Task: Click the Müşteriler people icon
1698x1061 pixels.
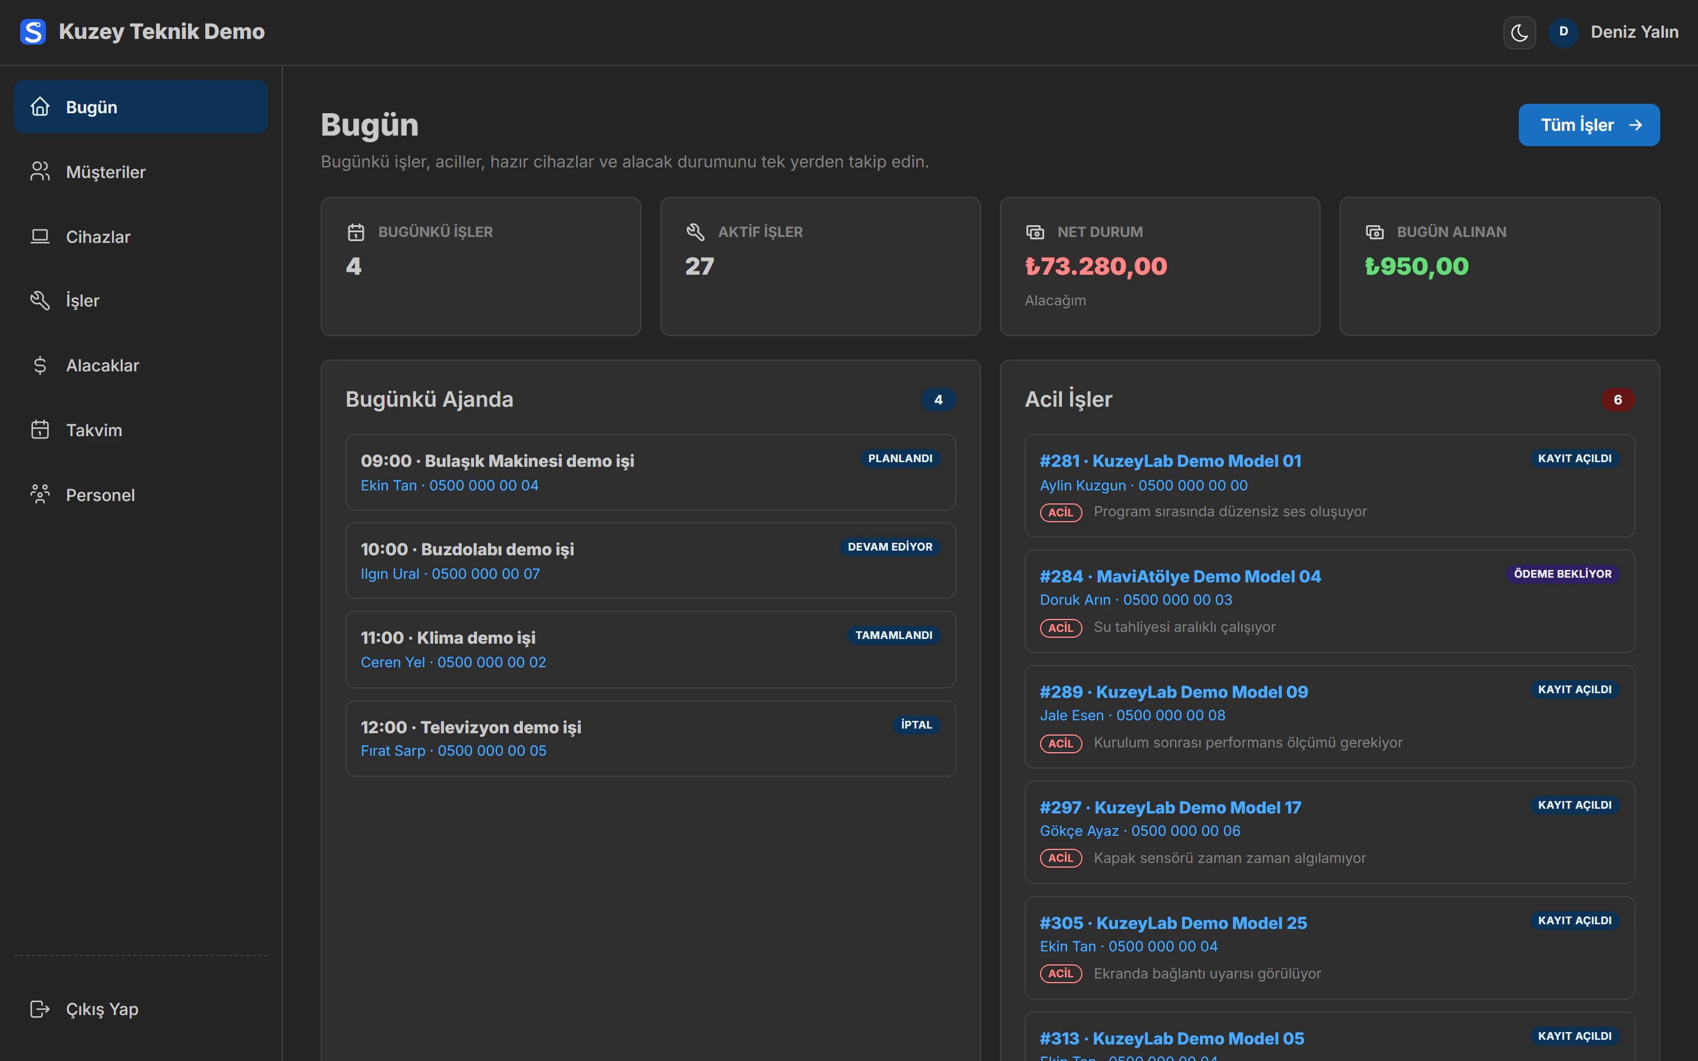Action: 40,172
